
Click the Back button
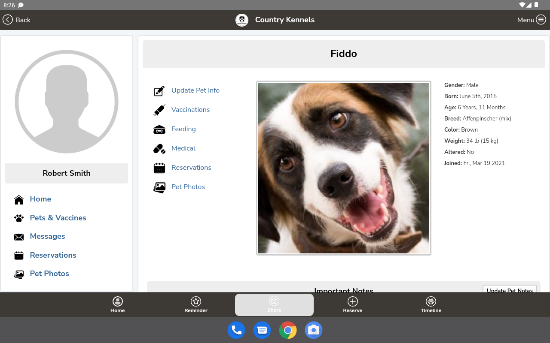17,20
